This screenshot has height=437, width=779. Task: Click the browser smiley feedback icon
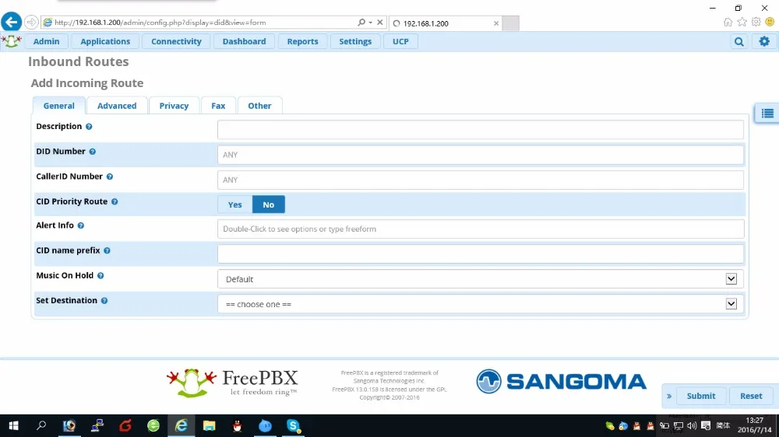[x=770, y=22]
